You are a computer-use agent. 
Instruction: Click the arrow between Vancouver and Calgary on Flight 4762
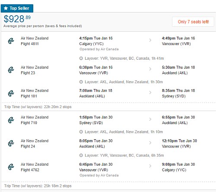click(150, 166)
